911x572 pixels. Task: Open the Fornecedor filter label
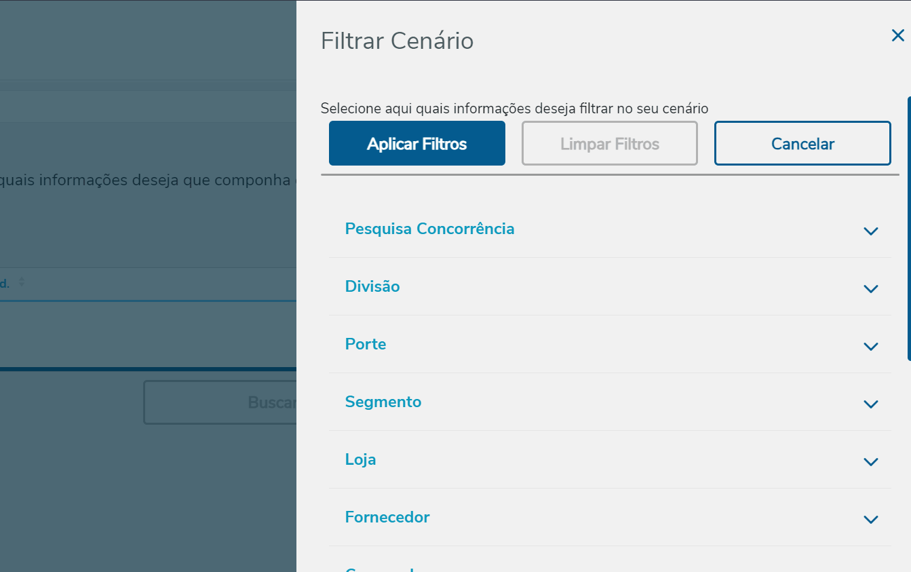point(387,517)
